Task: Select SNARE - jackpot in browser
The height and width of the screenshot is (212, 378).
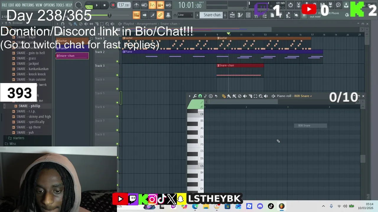Action: point(27,64)
